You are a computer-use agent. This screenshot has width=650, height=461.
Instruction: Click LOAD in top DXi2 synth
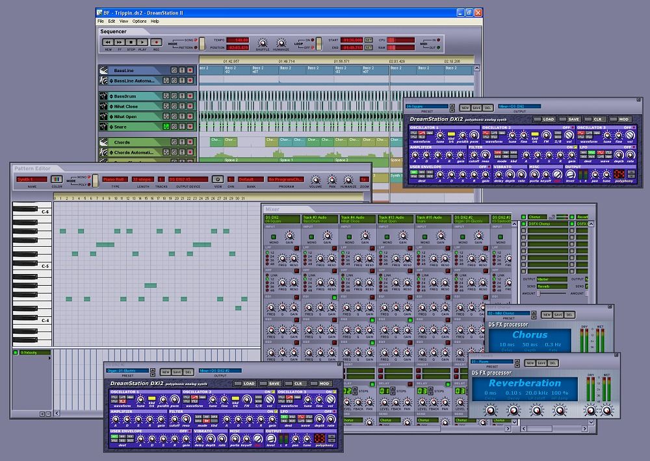tap(544, 119)
